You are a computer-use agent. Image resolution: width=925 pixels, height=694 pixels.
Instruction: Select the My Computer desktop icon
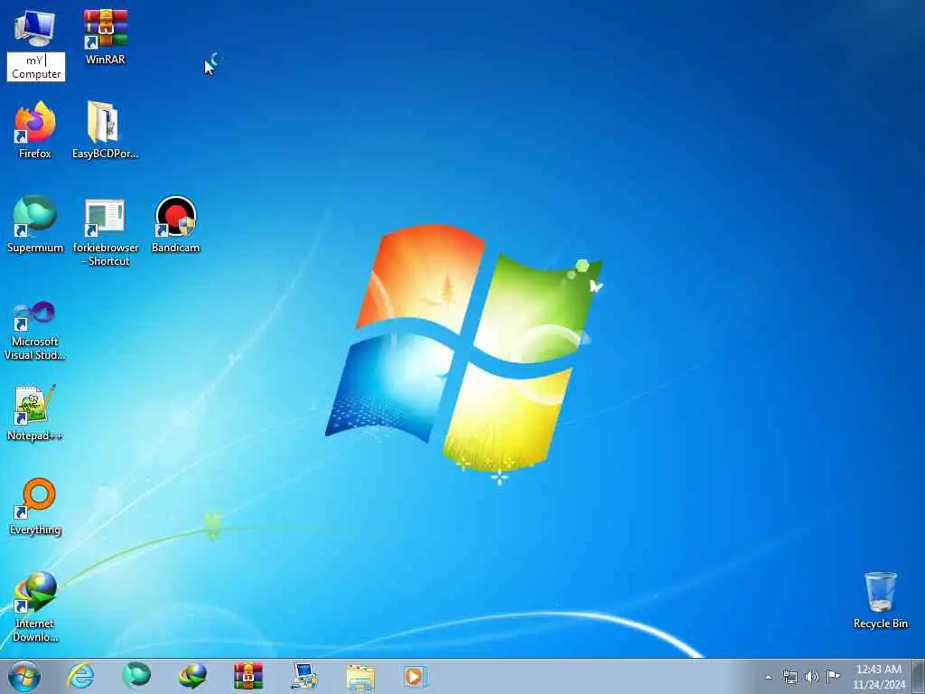[x=34, y=30]
